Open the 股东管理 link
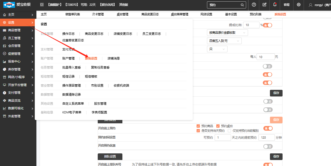This screenshot has height=166, width=331. click(x=100, y=104)
